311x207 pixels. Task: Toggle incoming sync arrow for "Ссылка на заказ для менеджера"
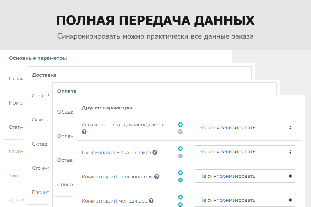coord(180,132)
